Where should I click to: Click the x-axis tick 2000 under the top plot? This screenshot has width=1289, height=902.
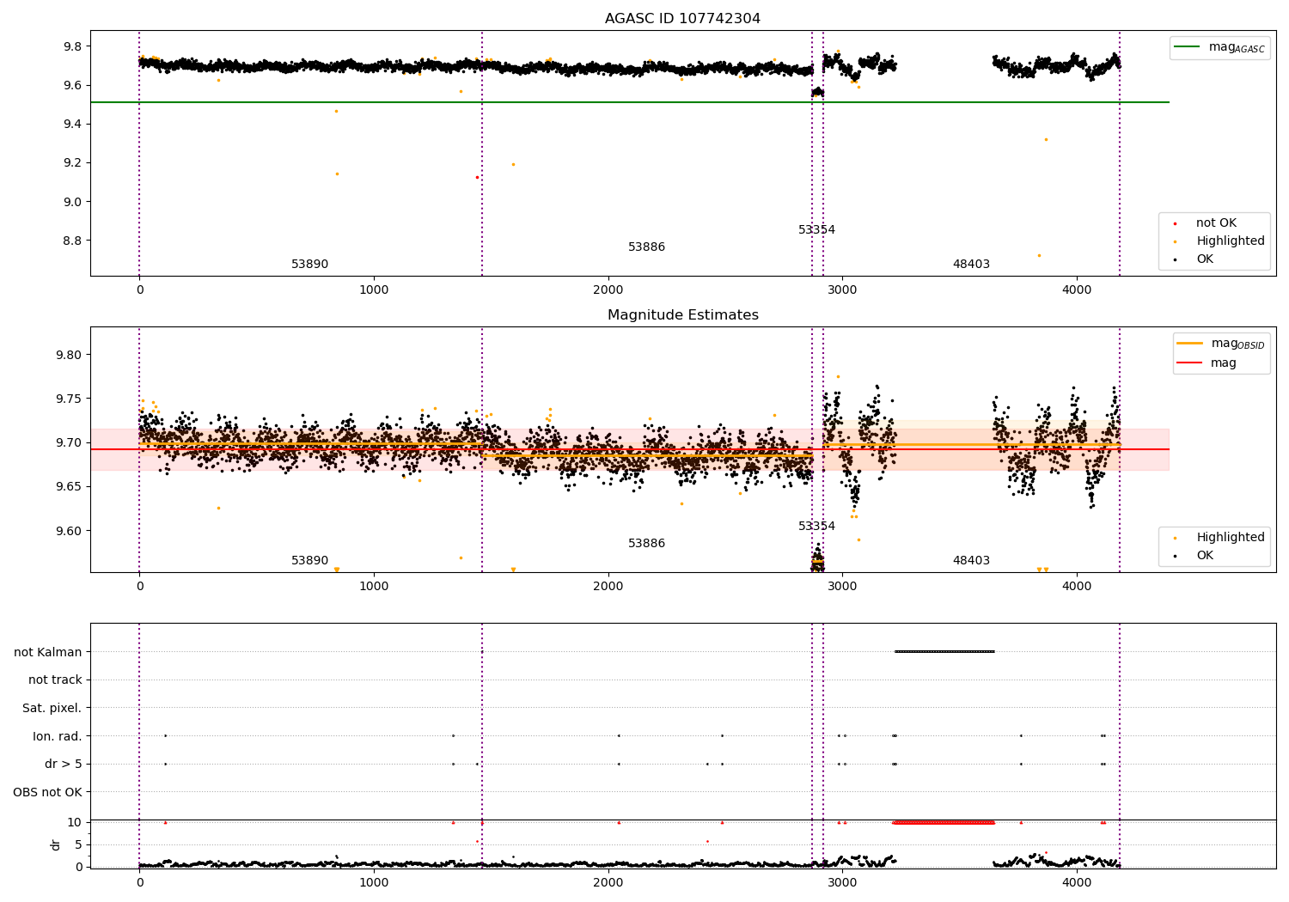[608, 290]
